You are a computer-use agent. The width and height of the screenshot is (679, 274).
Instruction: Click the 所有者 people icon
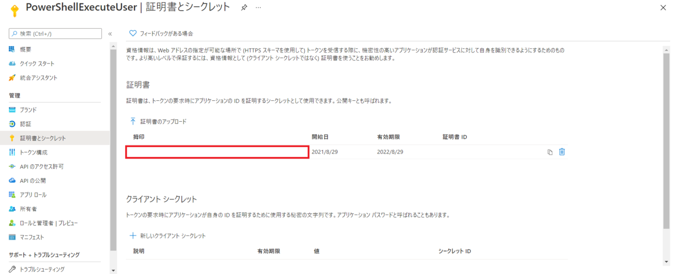coord(12,209)
